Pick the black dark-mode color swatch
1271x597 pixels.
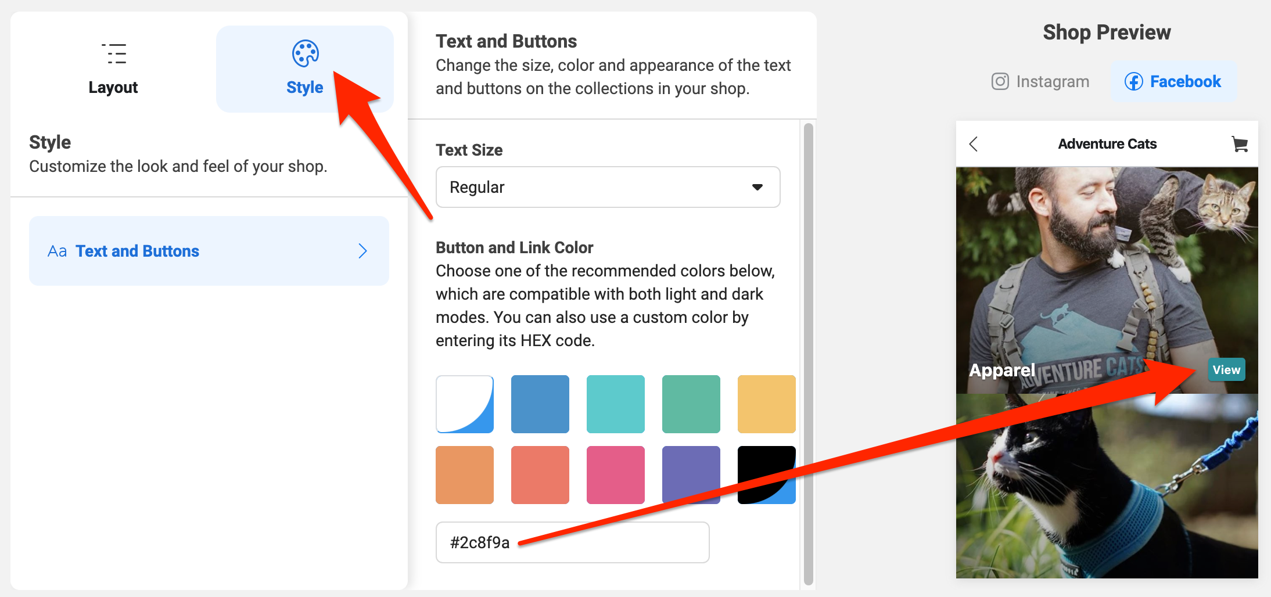point(767,475)
